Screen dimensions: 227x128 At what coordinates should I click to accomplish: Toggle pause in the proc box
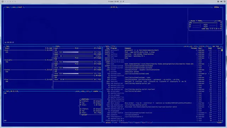(x=186, y=46)
